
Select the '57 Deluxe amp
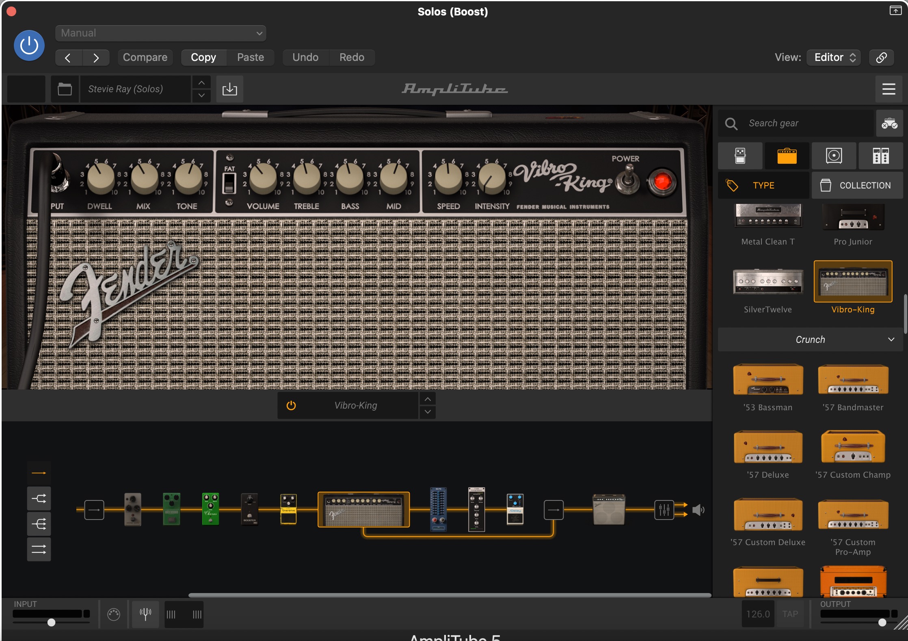tap(768, 455)
